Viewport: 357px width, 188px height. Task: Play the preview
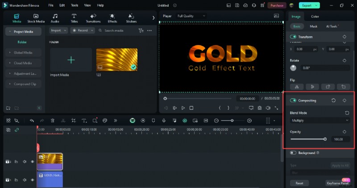point(183,108)
